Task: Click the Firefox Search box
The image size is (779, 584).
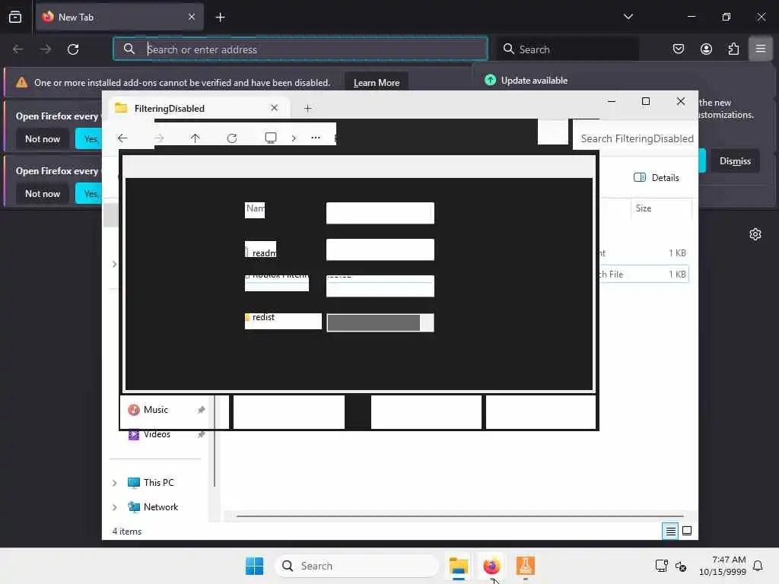Action: click(568, 49)
